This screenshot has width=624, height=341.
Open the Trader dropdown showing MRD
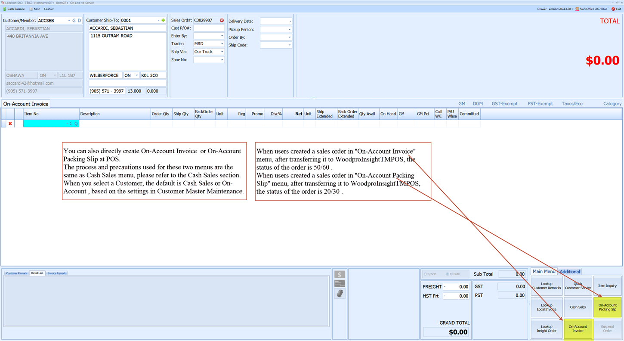[x=223, y=43]
